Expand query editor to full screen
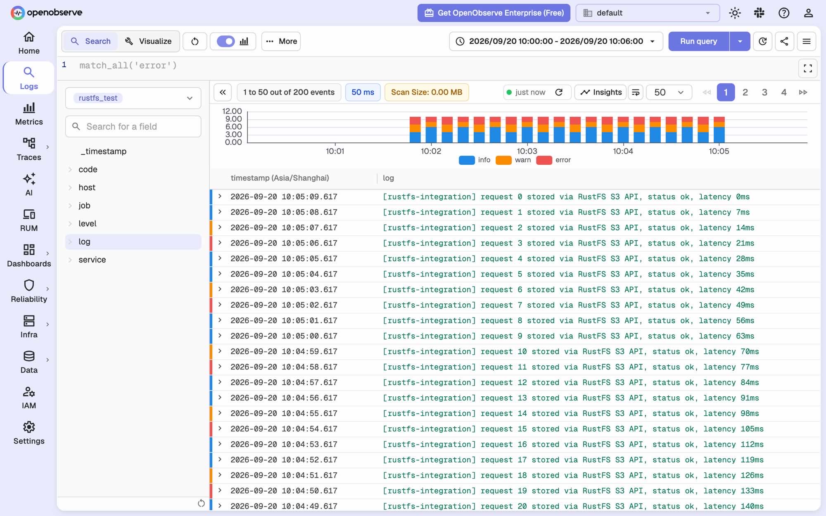 [x=808, y=69]
